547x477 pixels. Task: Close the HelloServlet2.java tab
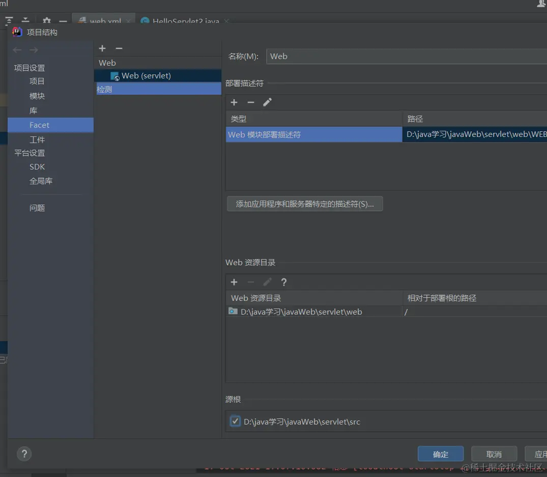click(x=226, y=21)
